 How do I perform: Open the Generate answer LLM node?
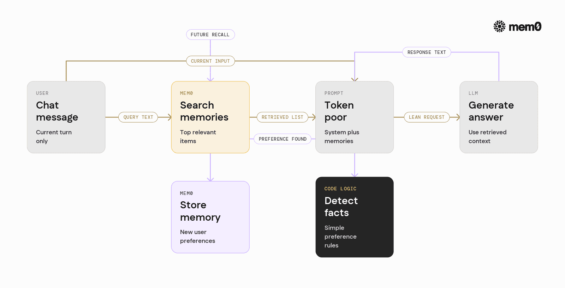pos(499,117)
